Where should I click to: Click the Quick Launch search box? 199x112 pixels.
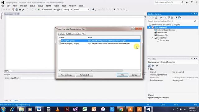click(x=168, y=2)
